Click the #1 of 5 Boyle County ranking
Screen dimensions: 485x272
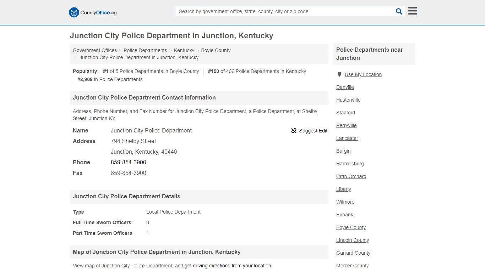[x=151, y=71]
